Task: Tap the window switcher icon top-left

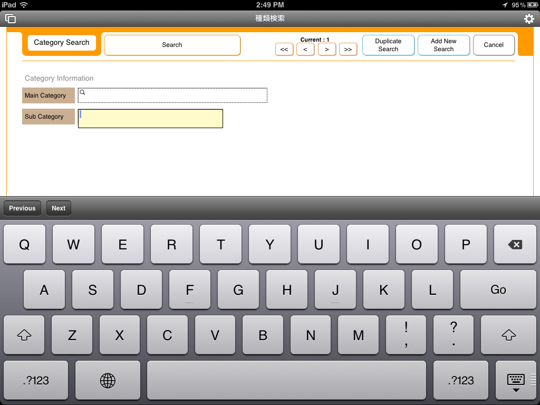Action: pyautogui.click(x=11, y=18)
